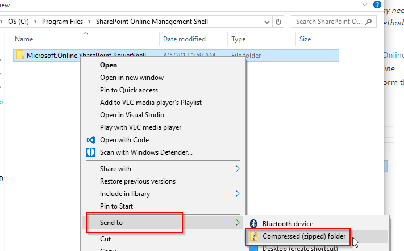Expand the ribbon with the chevron near Help
This screenshot has width=404, height=251.
(365, 5)
